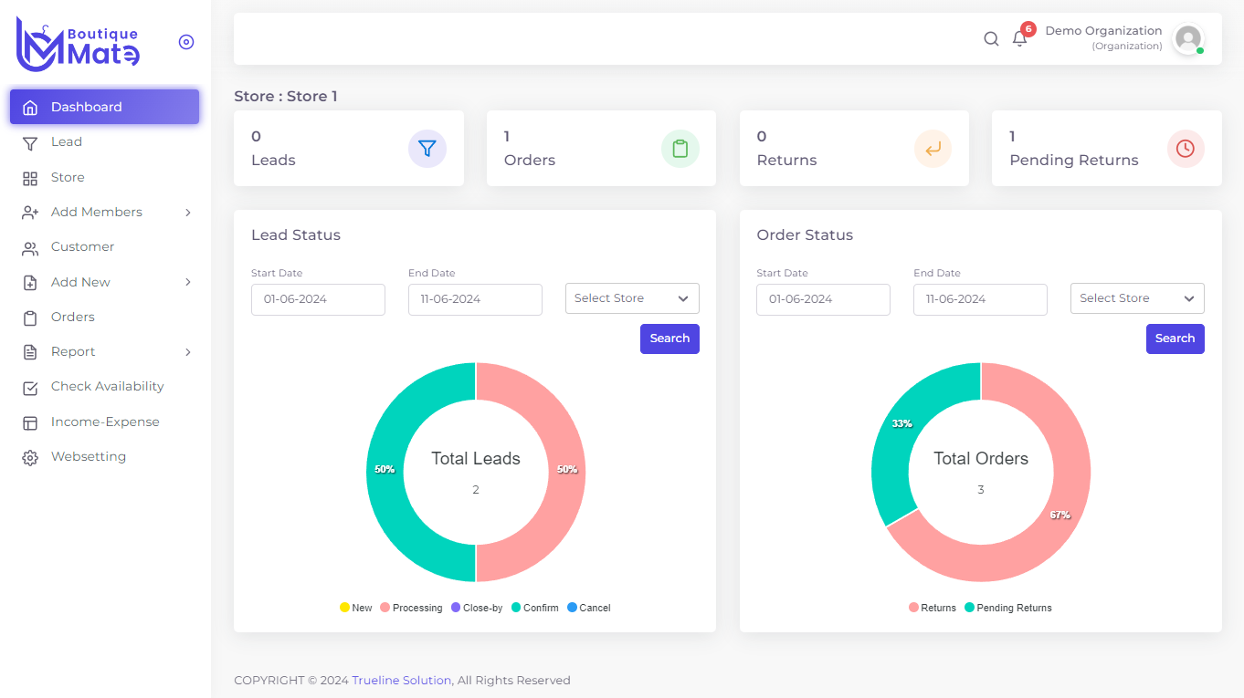Screen dimensions: 1244x698
Task: Click the Returns card arrow icon
Action: (x=933, y=149)
